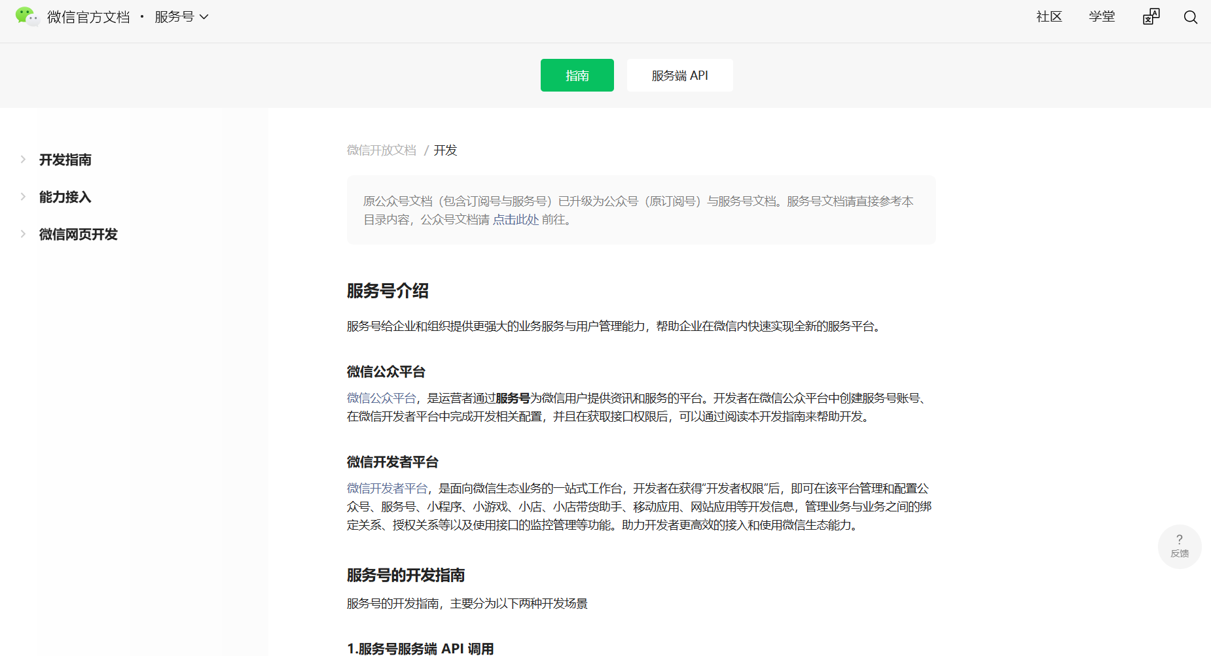Go to 微信开放文档 breadcrumb link

pyautogui.click(x=382, y=150)
